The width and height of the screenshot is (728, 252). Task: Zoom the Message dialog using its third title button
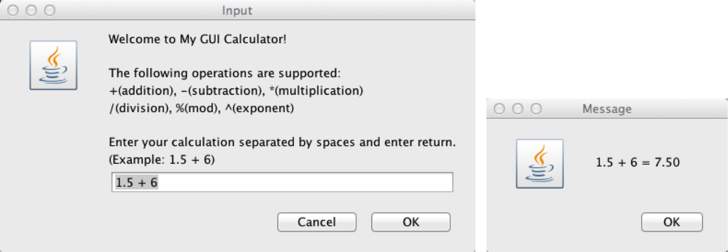coord(536,109)
